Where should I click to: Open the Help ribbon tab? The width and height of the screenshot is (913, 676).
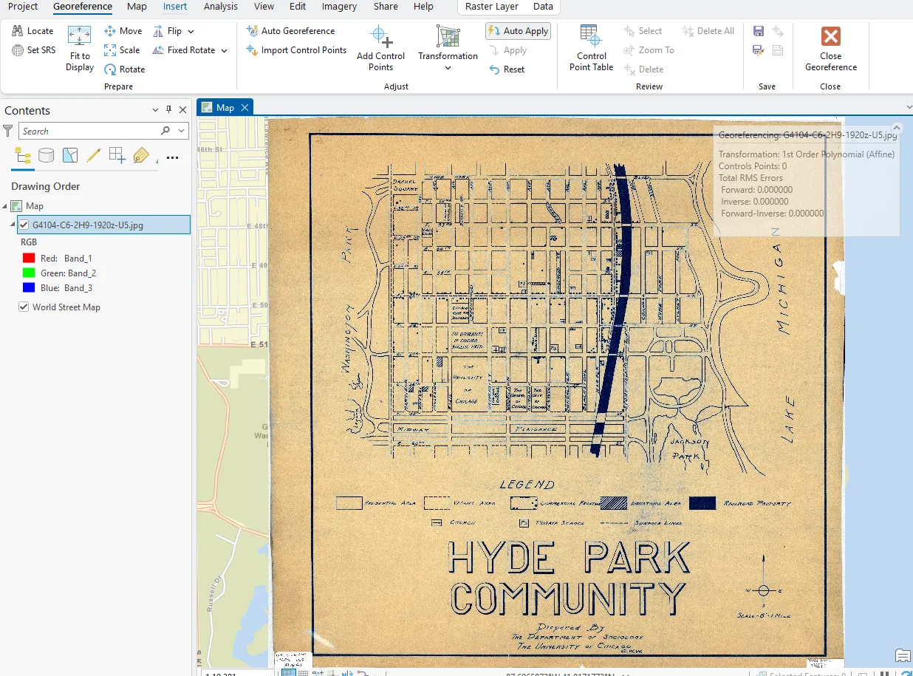click(423, 7)
